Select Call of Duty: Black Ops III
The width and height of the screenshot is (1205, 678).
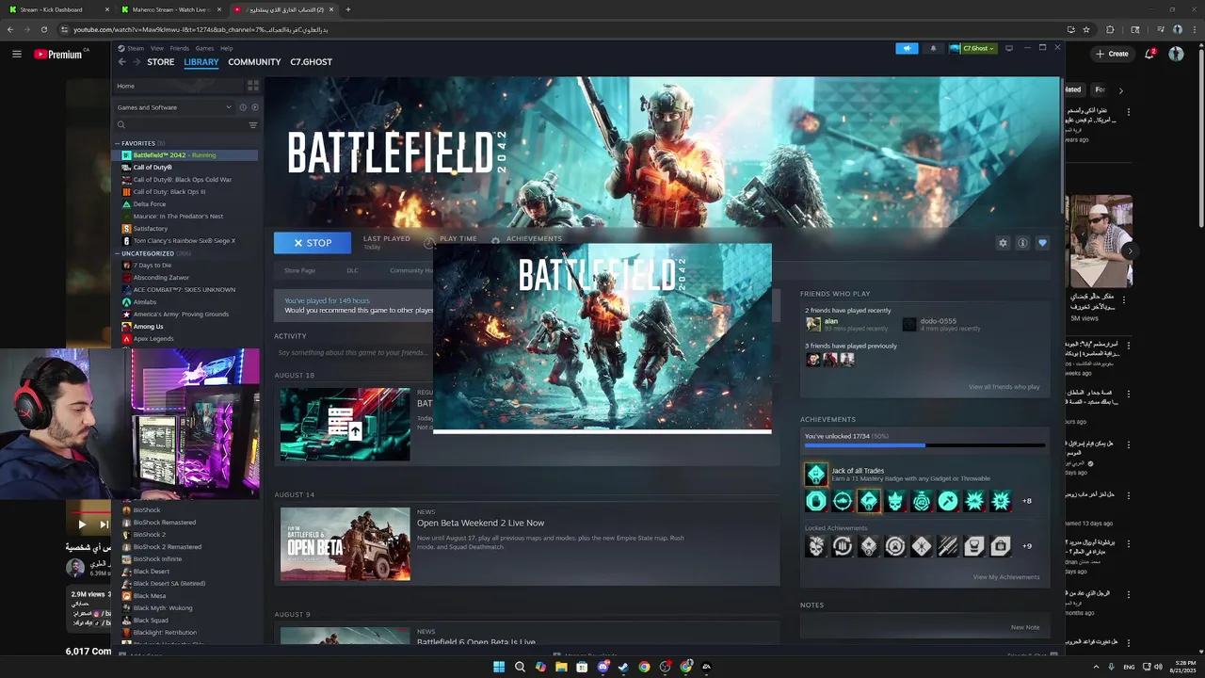169,192
